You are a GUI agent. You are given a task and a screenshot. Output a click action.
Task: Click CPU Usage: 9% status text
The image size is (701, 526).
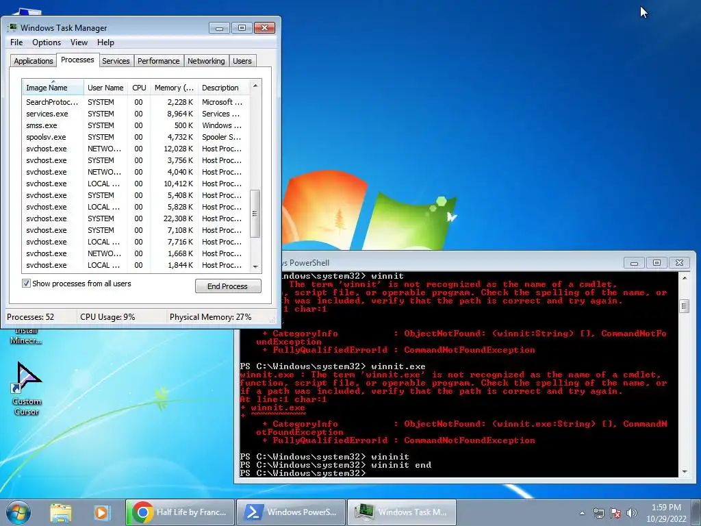coord(107,317)
